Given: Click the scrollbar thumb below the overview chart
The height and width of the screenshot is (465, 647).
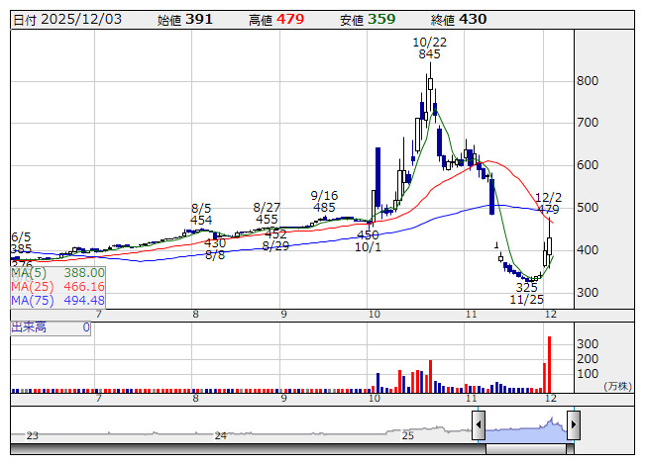Looking at the screenshot, I should 525,448.
